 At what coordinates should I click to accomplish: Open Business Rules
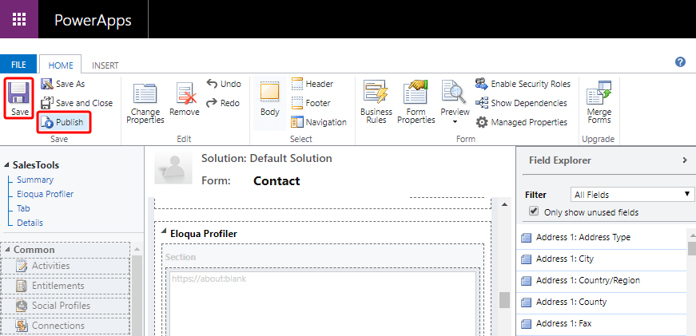click(x=376, y=102)
